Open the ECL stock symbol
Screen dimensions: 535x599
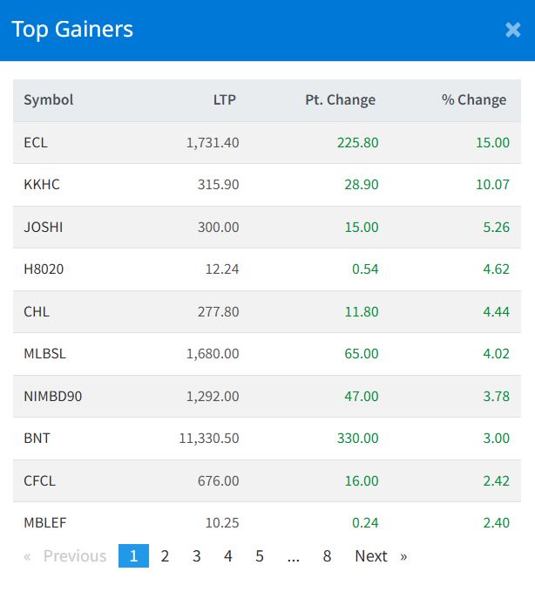pos(36,142)
